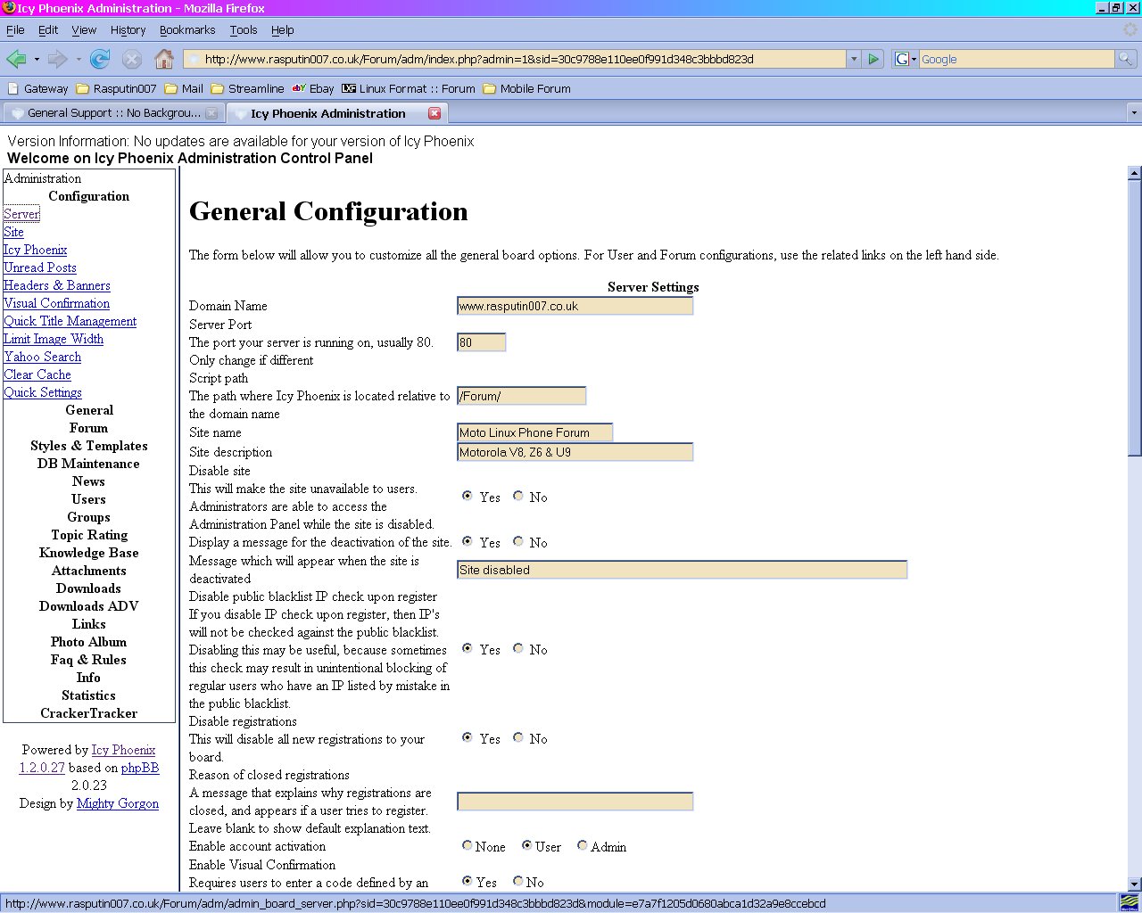1142x913 pixels.
Task: Click the Back navigation arrow
Action: coord(16,59)
